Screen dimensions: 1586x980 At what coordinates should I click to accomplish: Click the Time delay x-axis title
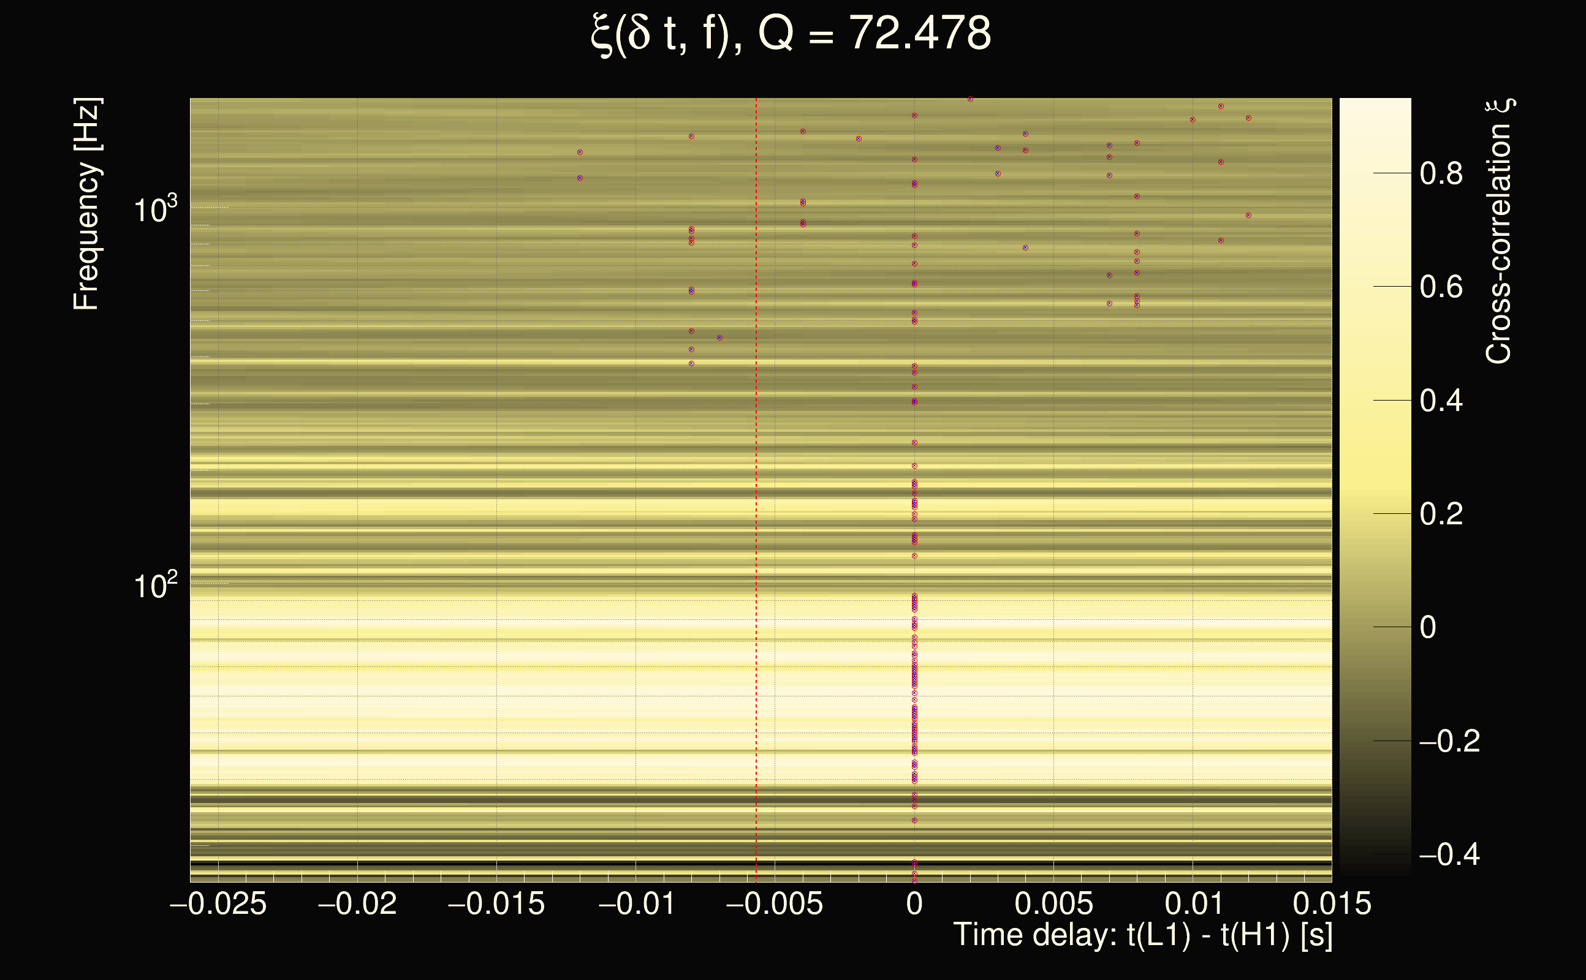point(1142,935)
